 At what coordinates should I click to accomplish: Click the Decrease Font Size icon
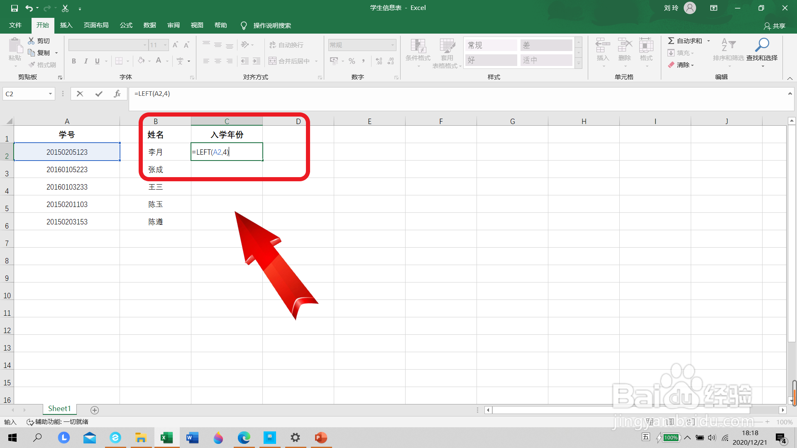[x=187, y=45]
